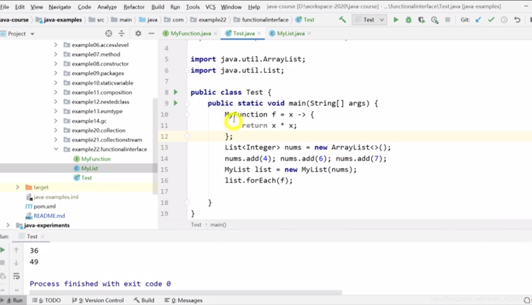Select Test class in project tree

[x=83, y=178]
